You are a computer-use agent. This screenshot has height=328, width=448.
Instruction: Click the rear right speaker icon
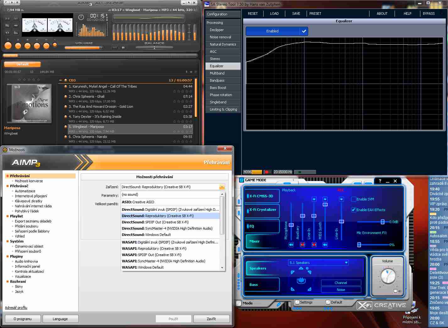(309, 289)
